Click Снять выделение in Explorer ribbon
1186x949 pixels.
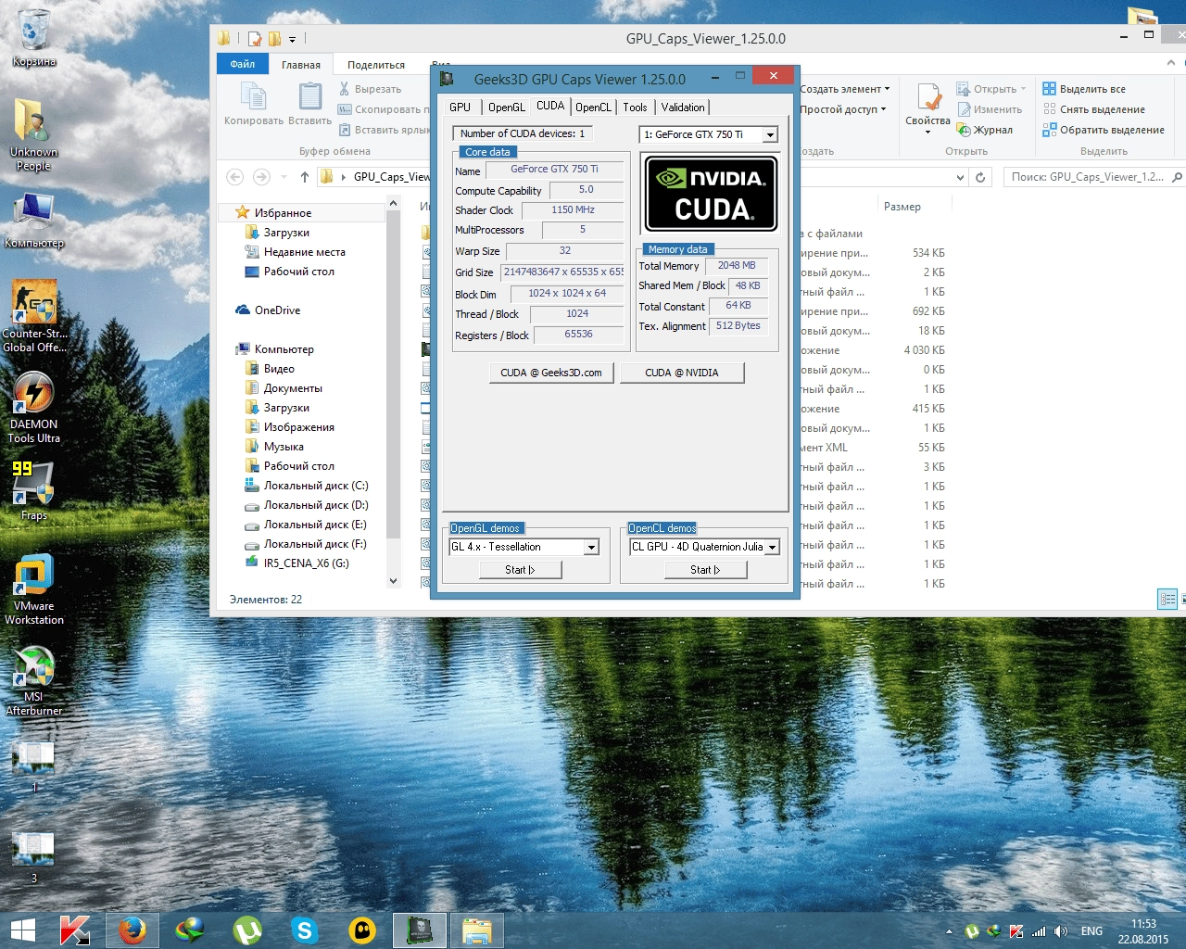point(1094,109)
